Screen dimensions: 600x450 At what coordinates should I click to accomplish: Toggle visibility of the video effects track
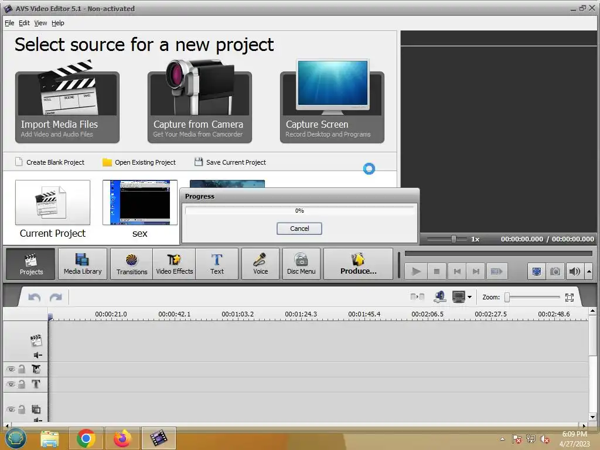point(11,369)
